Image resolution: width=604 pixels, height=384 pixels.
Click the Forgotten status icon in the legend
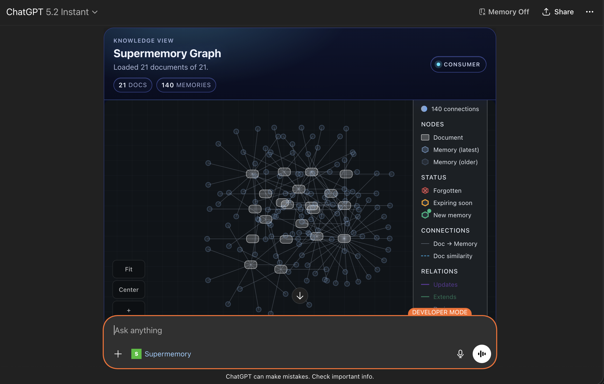click(x=425, y=190)
